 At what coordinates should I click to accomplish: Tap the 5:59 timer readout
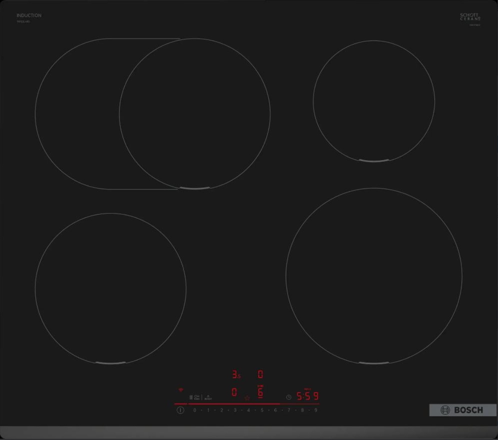point(308,396)
